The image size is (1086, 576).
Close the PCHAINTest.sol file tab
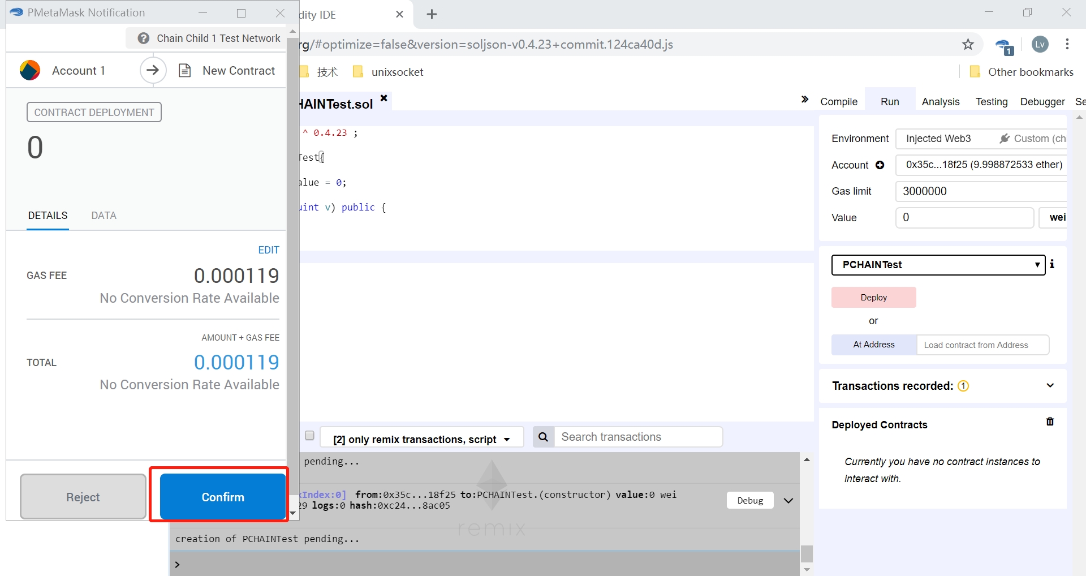pos(383,98)
